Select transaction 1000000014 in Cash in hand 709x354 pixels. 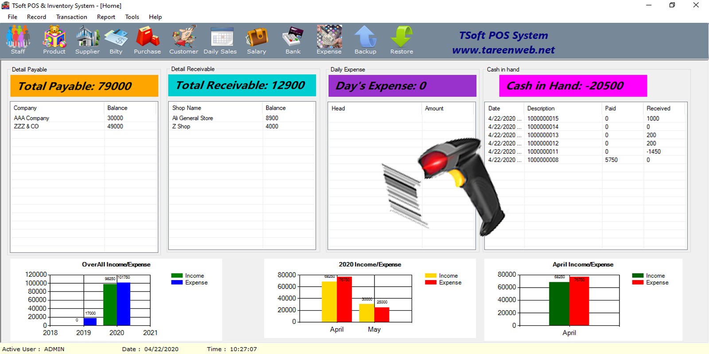586,127
